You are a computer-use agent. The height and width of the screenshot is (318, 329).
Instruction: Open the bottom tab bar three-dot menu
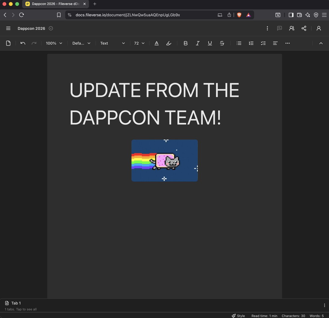point(325,305)
